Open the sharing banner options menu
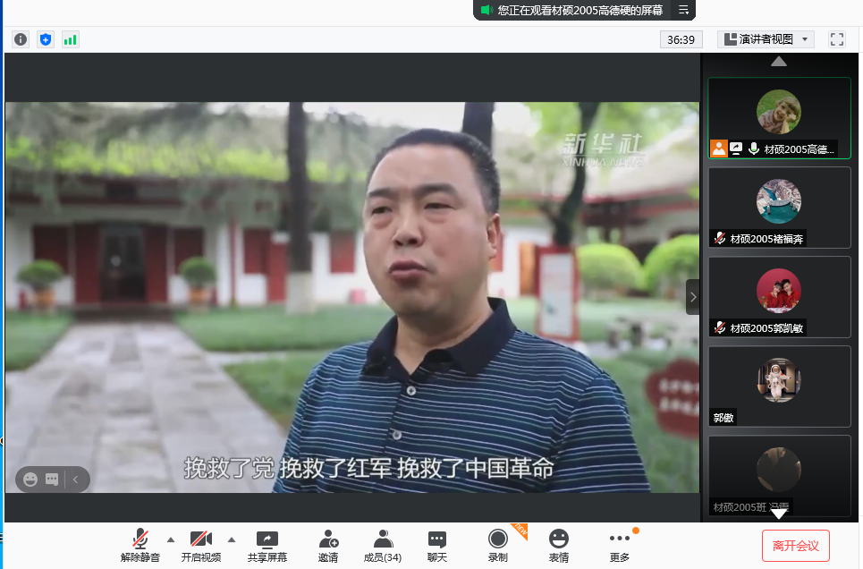This screenshot has width=863, height=569. click(x=683, y=10)
